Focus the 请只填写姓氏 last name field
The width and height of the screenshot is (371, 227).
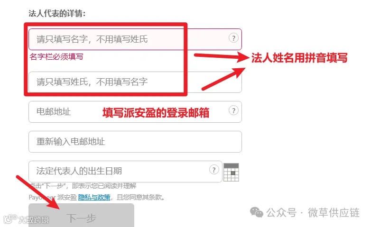pyautogui.click(x=135, y=82)
